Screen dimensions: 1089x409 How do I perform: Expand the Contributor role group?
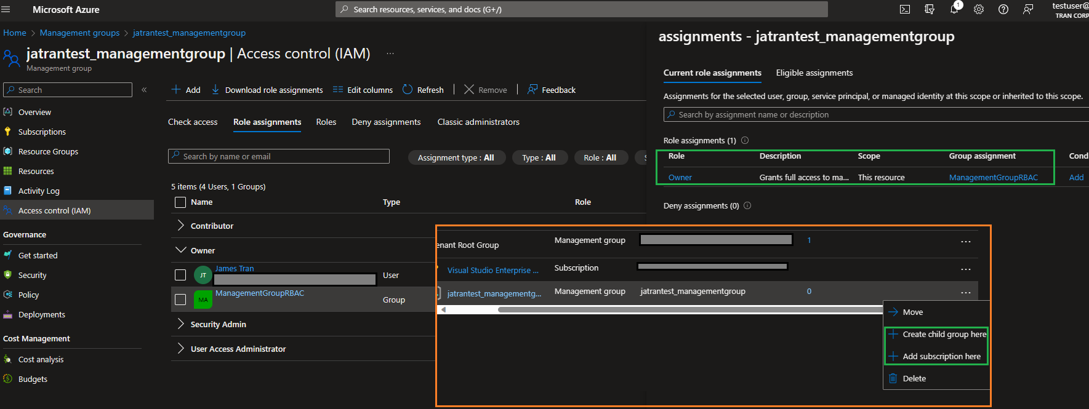point(180,226)
